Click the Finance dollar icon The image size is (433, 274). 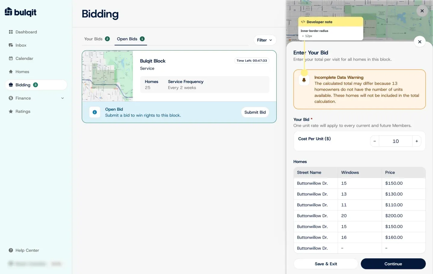click(x=11, y=98)
